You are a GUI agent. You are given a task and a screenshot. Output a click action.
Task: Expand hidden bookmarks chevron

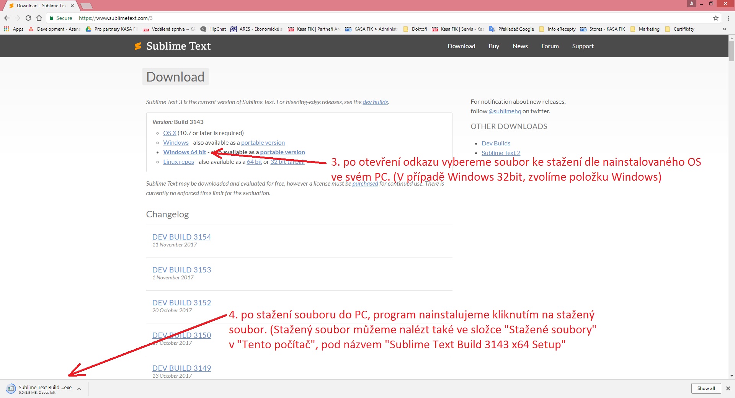click(x=724, y=29)
